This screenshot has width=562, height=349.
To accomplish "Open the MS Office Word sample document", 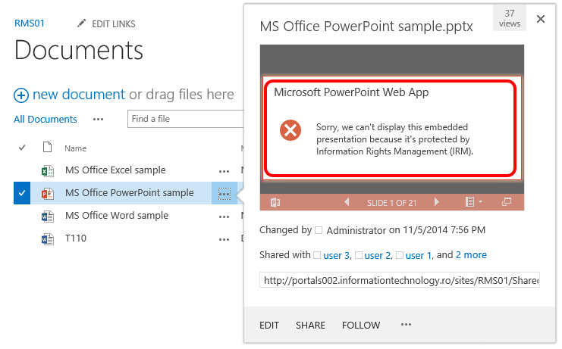I will [117, 216].
